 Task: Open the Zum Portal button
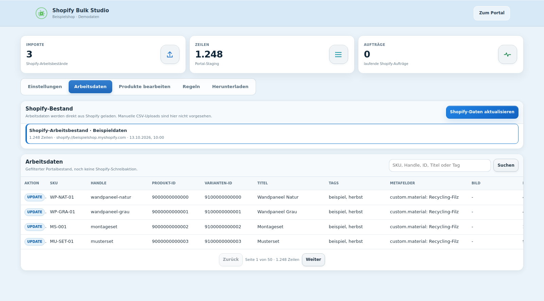tap(492, 13)
